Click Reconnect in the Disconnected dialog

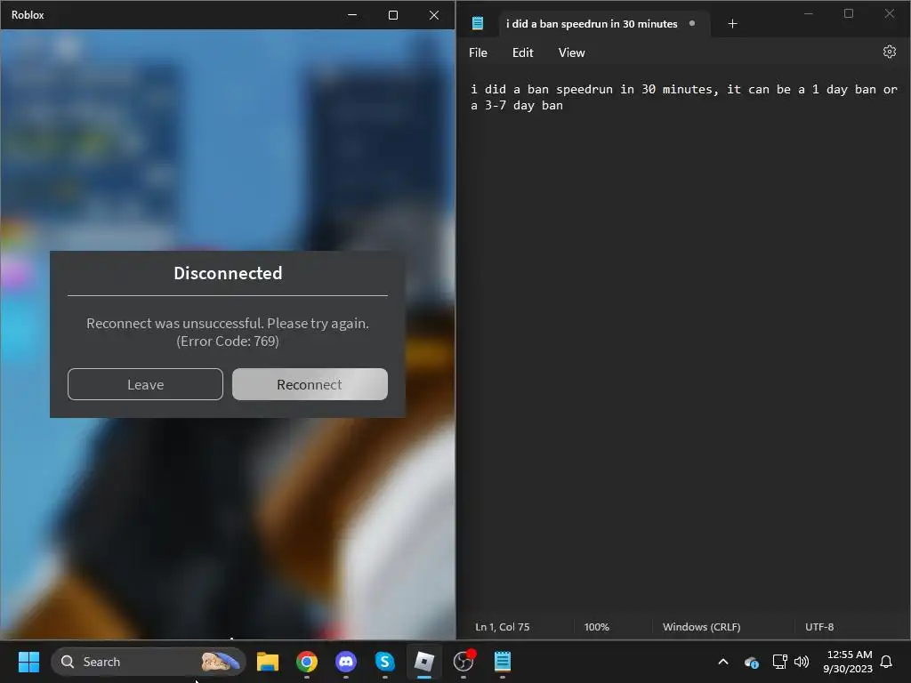point(310,384)
